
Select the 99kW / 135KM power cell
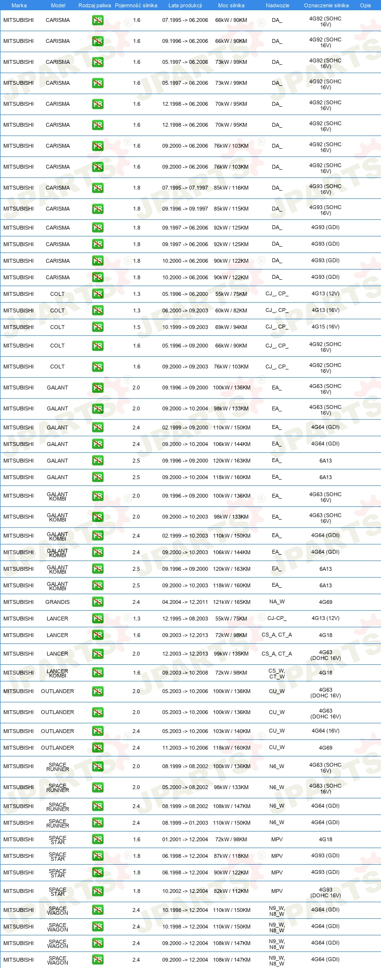point(231,654)
